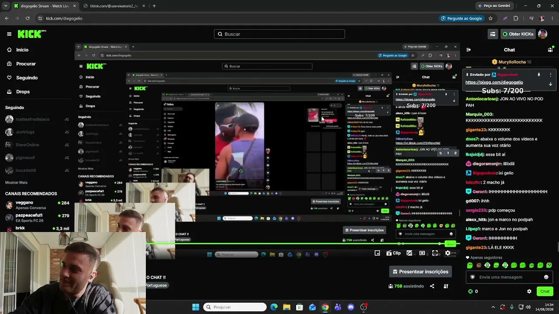This screenshot has width=559, height=314.
Task: Open the Chrome media controls icon
Action: point(531,18)
